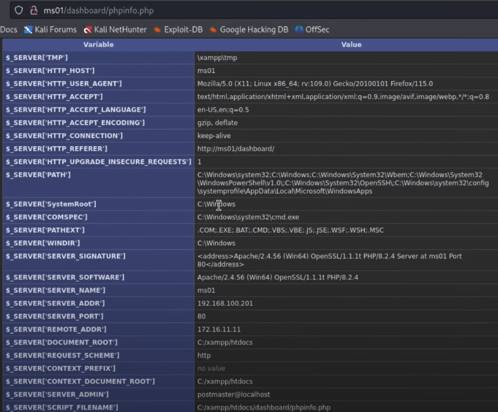Click the Kali Forums bookmark icon
The height and width of the screenshot is (412, 498).
point(28,29)
